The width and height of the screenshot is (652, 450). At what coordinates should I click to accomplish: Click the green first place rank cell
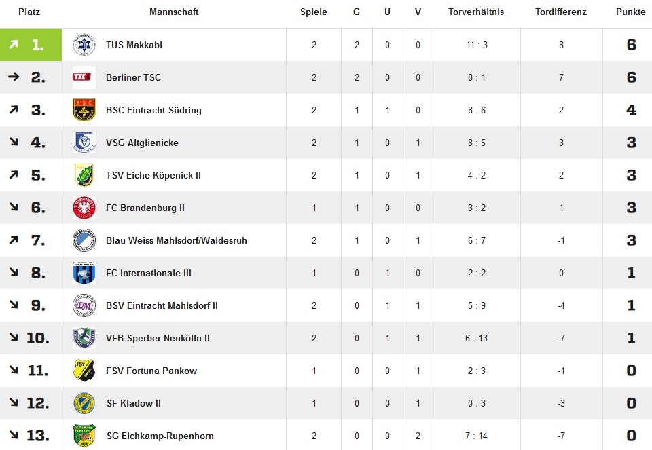click(31, 45)
